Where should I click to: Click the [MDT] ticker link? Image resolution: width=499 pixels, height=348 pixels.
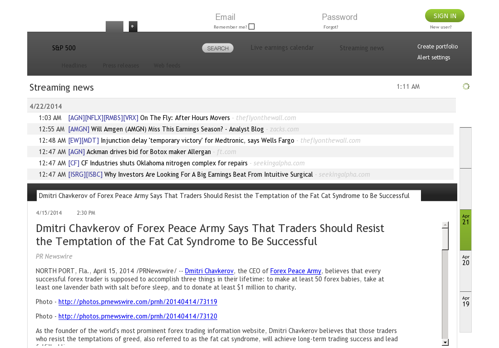90,140
